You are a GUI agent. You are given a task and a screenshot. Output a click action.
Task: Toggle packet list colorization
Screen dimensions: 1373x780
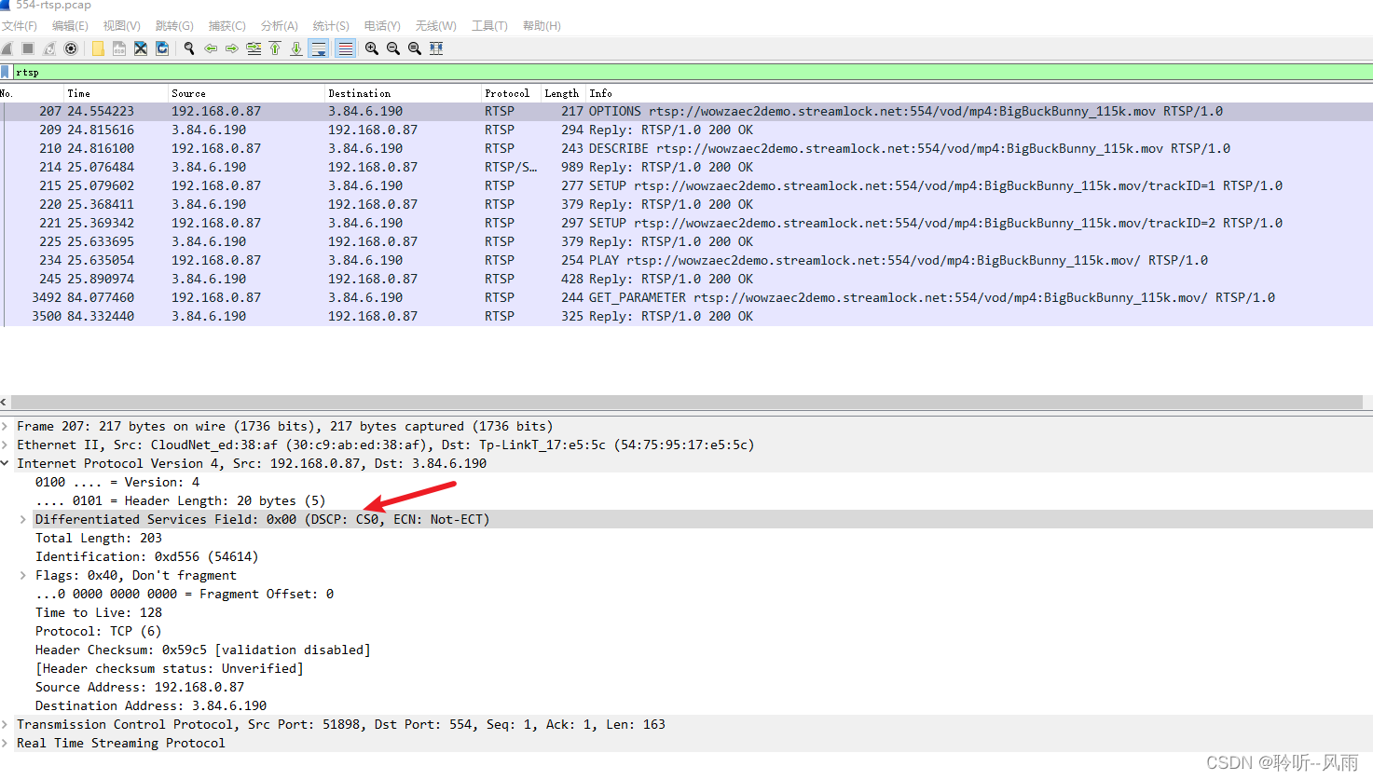[x=345, y=48]
